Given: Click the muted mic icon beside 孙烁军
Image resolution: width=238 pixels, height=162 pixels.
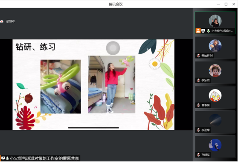Looking at the screenshot, I should coord(198,155).
